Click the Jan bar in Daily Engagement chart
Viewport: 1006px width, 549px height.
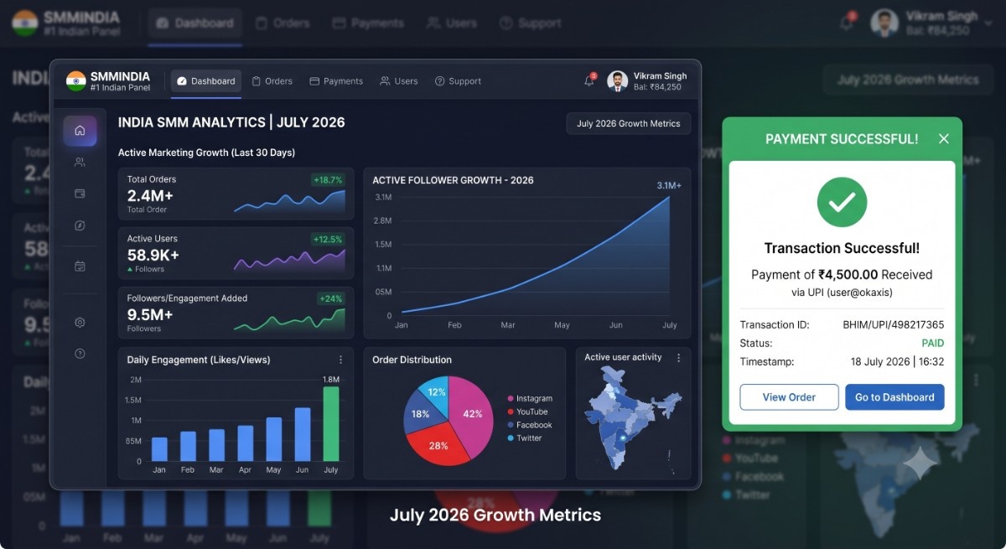pyautogui.click(x=159, y=449)
